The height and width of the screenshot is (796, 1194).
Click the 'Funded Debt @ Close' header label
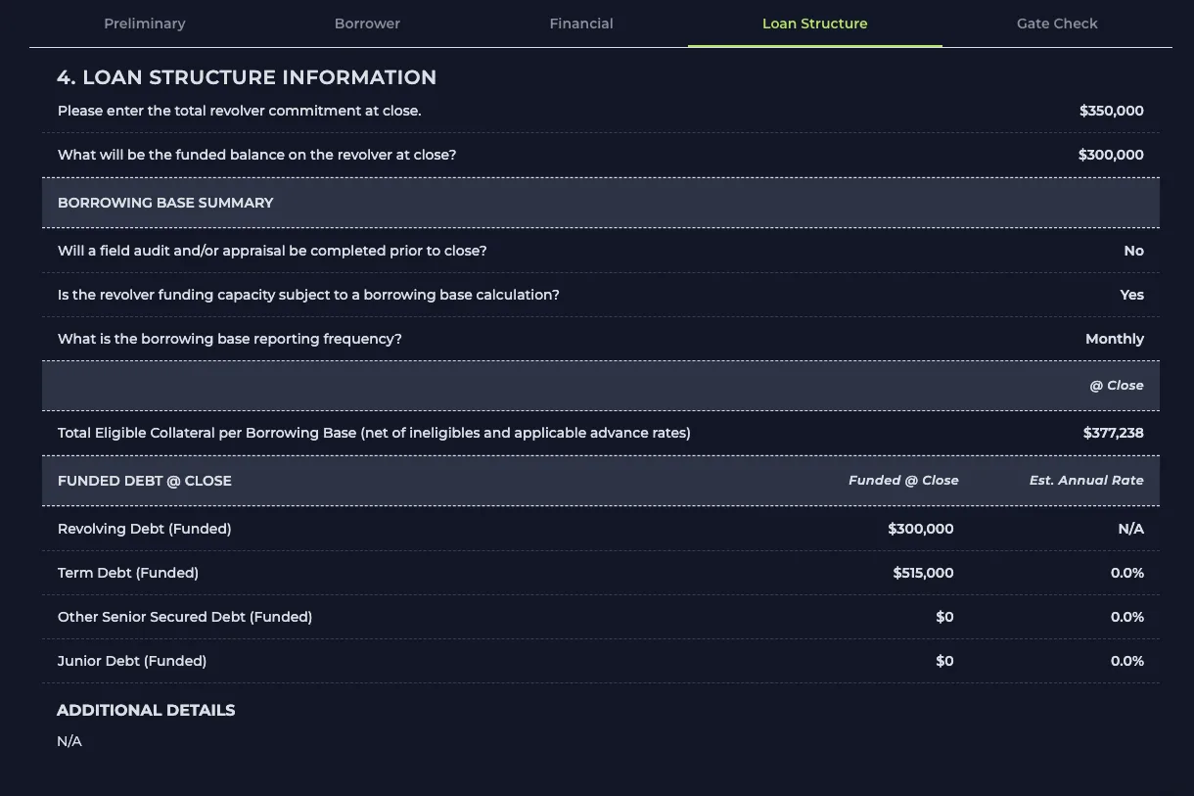[x=145, y=481]
